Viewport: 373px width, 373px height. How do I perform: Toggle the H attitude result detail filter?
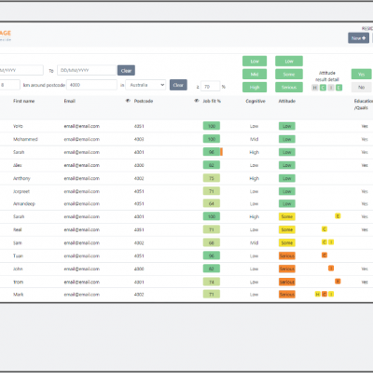(315, 88)
